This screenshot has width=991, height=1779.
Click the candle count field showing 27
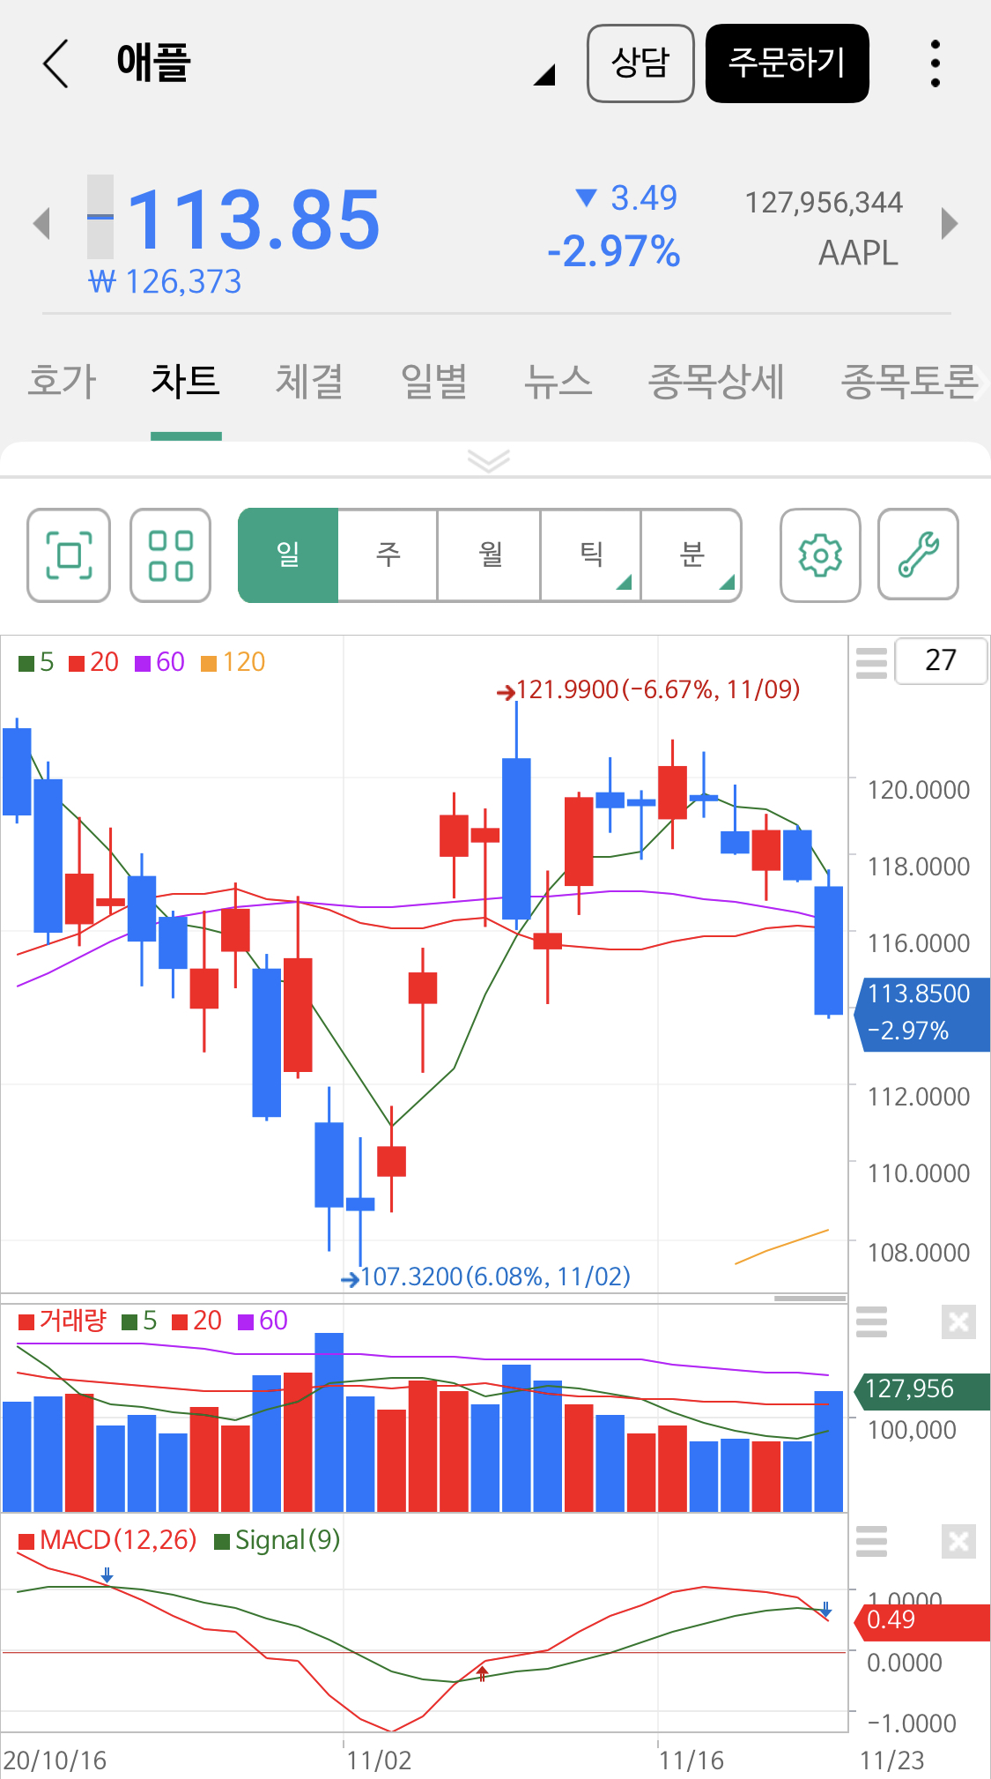click(x=941, y=660)
